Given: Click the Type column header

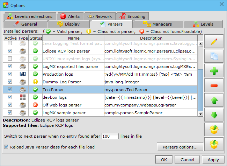Looking at the screenshot, I should [23, 38].
